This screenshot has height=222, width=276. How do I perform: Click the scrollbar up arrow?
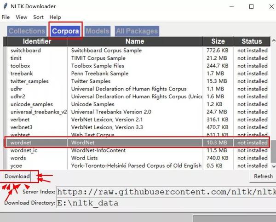click(x=274, y=41)
